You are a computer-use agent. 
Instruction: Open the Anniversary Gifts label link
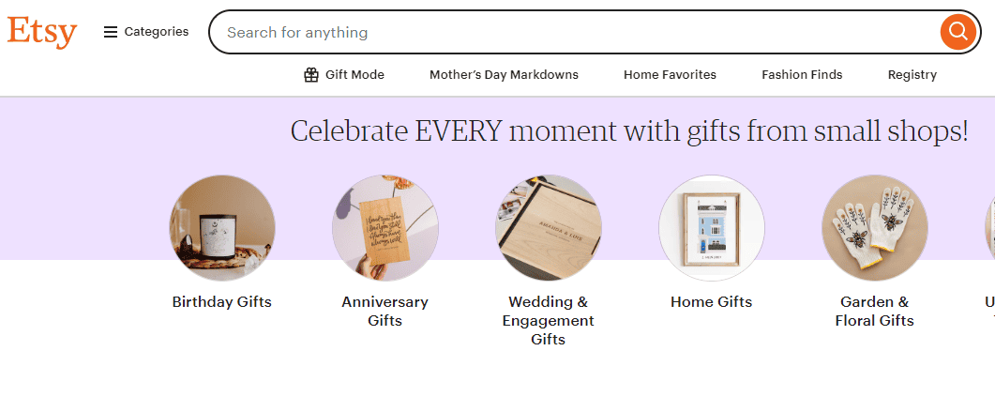tap(384, 312)
